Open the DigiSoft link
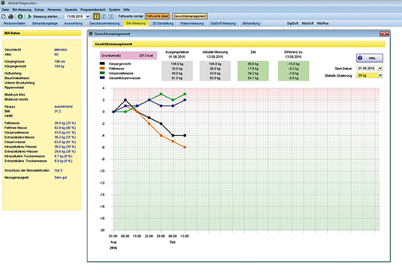This screenshot has height=275, width=402. click(292, 23)
